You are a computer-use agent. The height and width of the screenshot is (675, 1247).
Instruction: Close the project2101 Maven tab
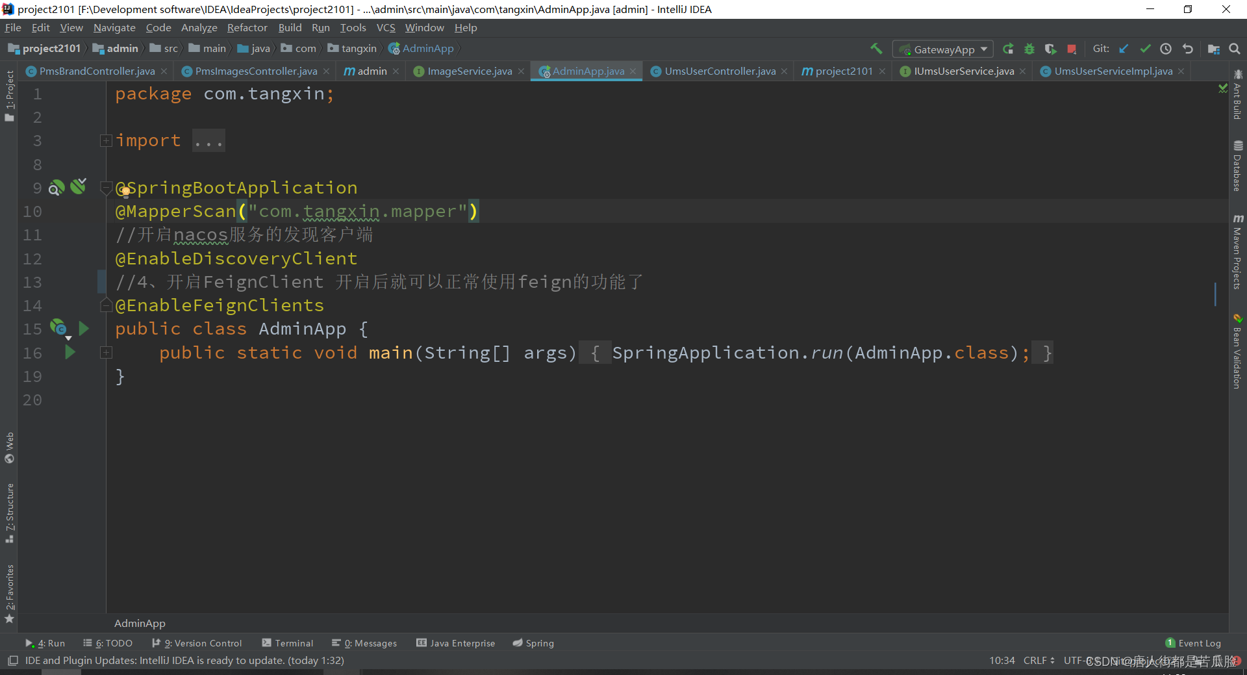[x=882, y=71]
